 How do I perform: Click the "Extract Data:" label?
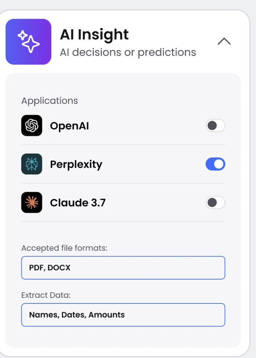pos(46,295)
